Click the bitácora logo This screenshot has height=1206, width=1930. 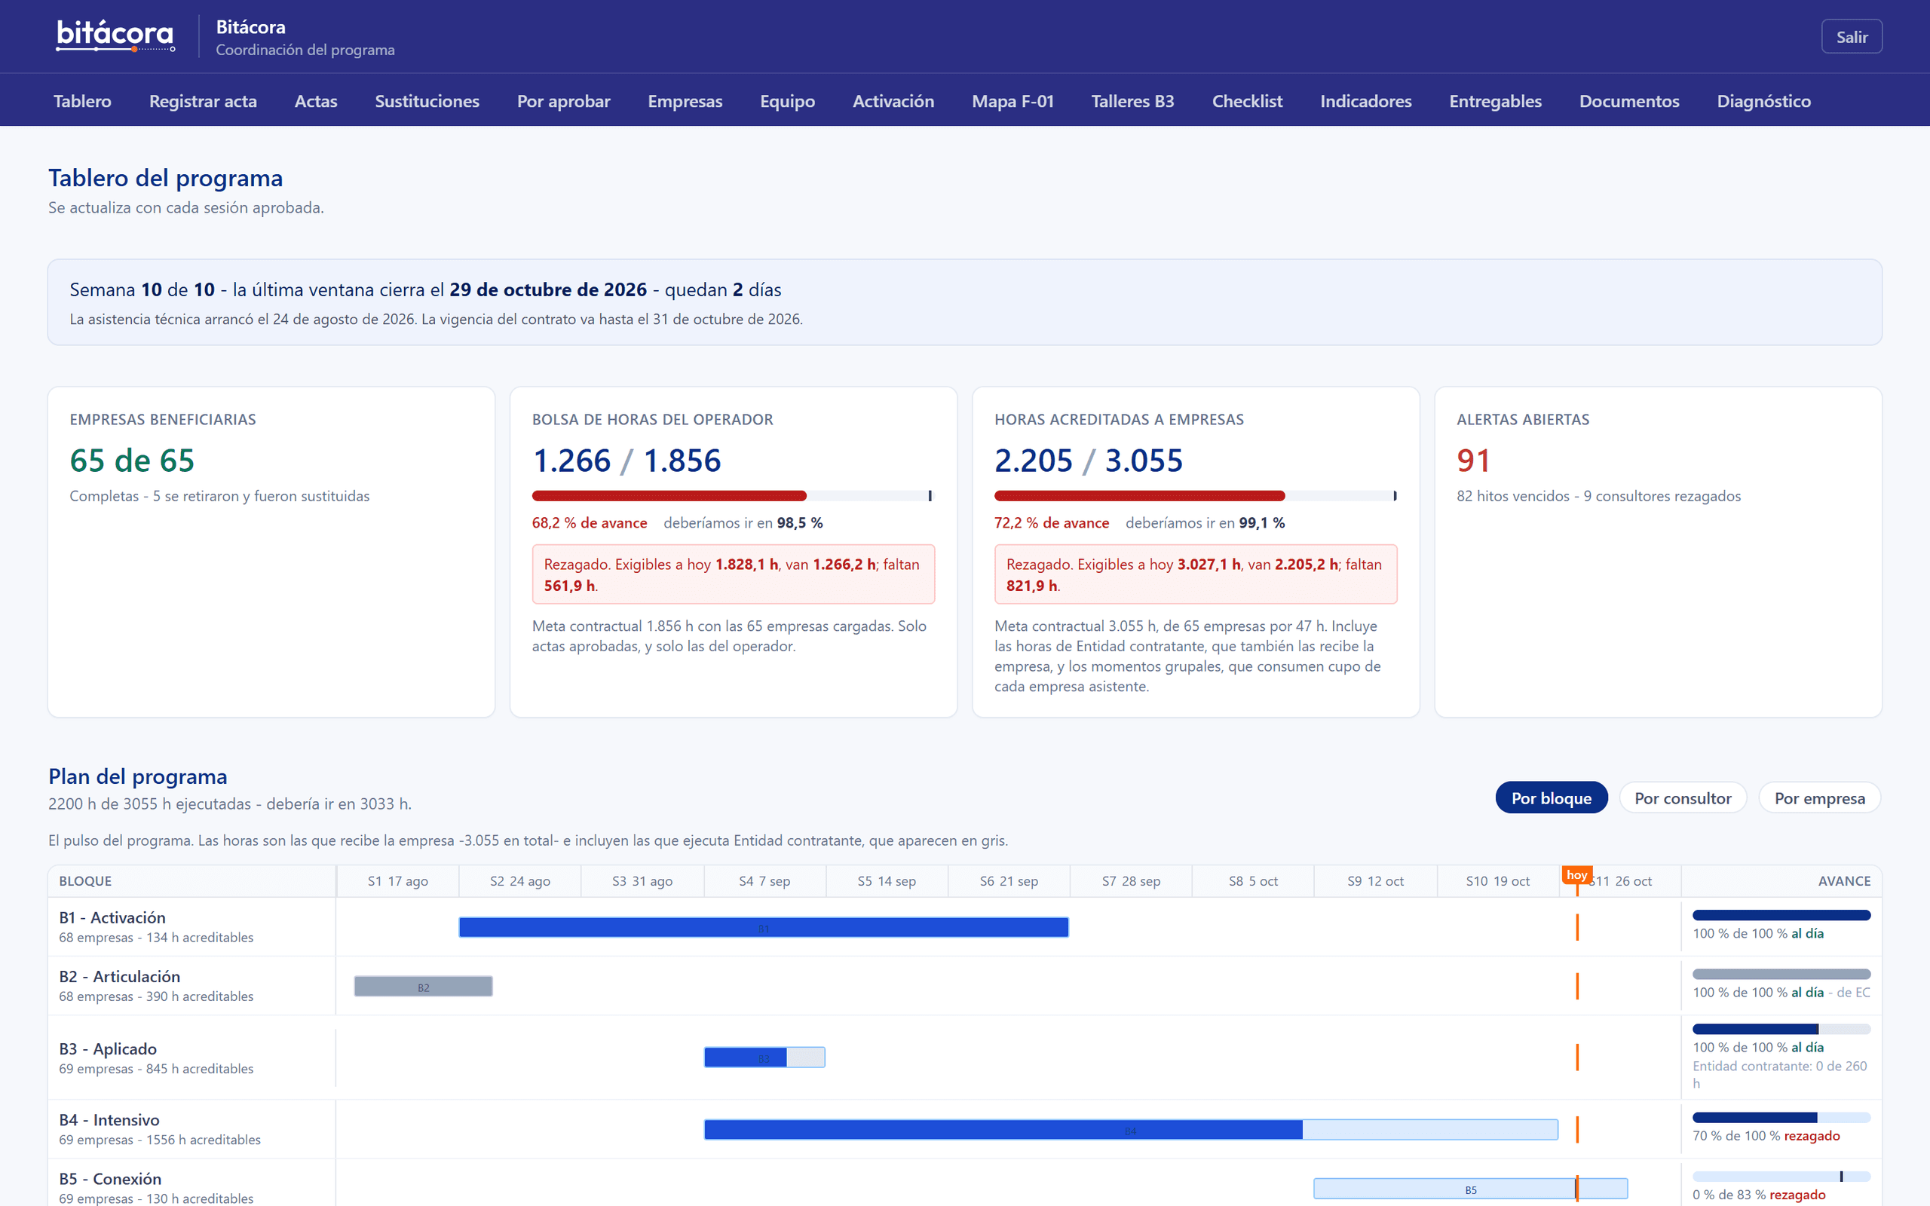[x=115, y=36]
